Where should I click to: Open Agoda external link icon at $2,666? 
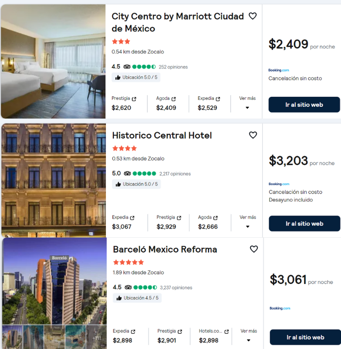pyautogui.click(x=216, y=218)
